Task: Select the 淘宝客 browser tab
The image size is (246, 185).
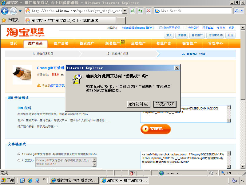Action: tap(70, 21)
